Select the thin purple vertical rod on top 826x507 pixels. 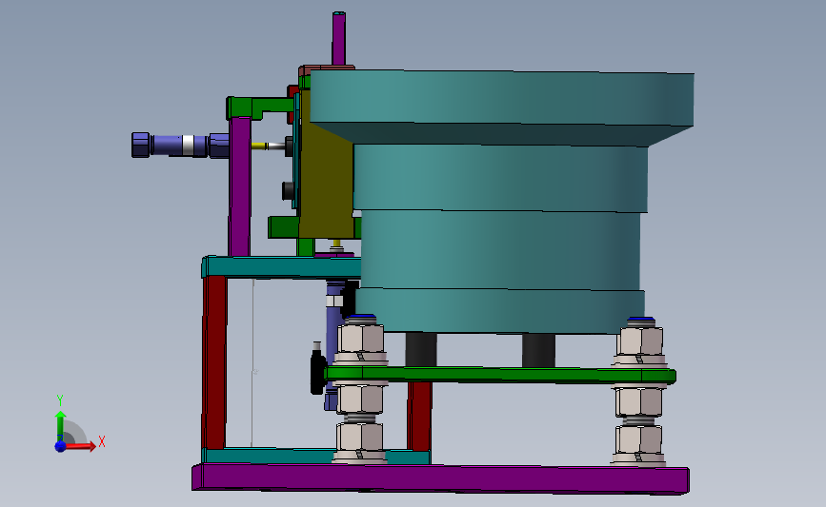339,38
